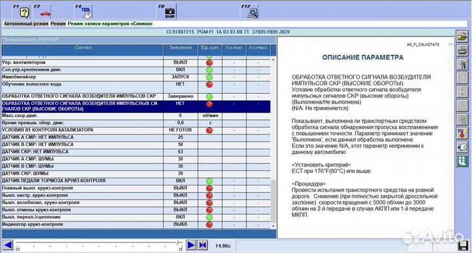This screenshot has height=253, width=472.
Task: Open the red thermometer sidebar icon
Action: point(462,133)
